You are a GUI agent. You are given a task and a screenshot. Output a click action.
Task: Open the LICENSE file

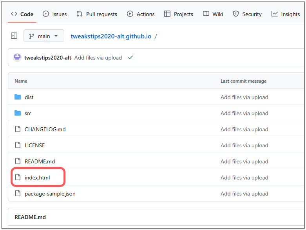tap(34, 145)
